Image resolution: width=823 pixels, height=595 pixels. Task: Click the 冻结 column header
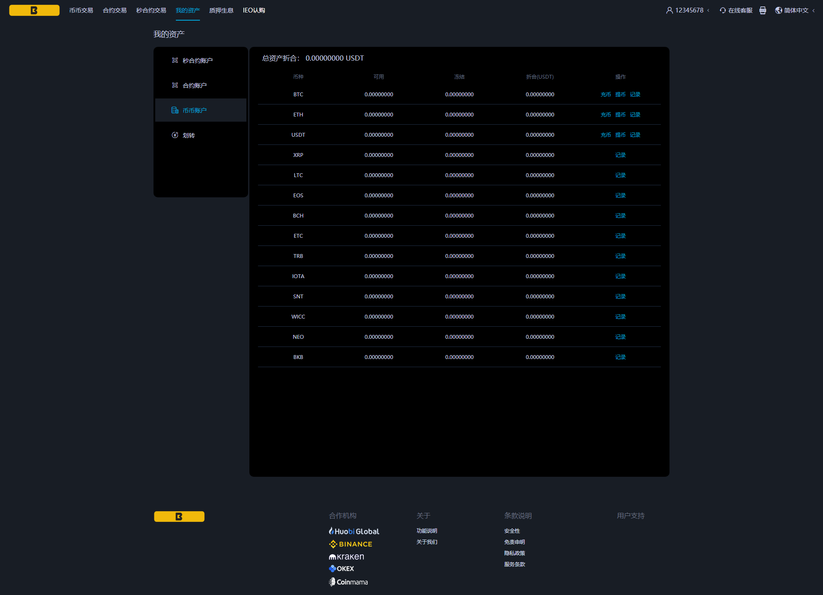[x=459, y=77]
